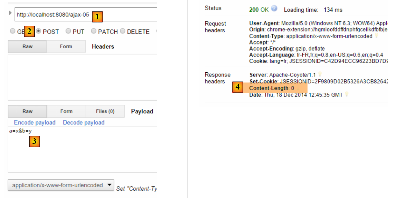Select the PUT method radio button
Viewport: 394px width, 198px height.
click(x=68, y=31)
